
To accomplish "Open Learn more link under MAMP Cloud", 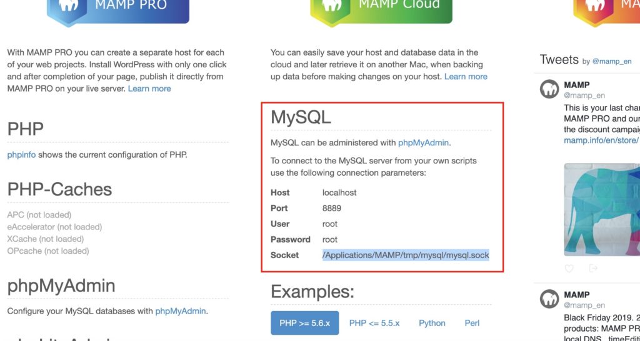I will point(466,77).
